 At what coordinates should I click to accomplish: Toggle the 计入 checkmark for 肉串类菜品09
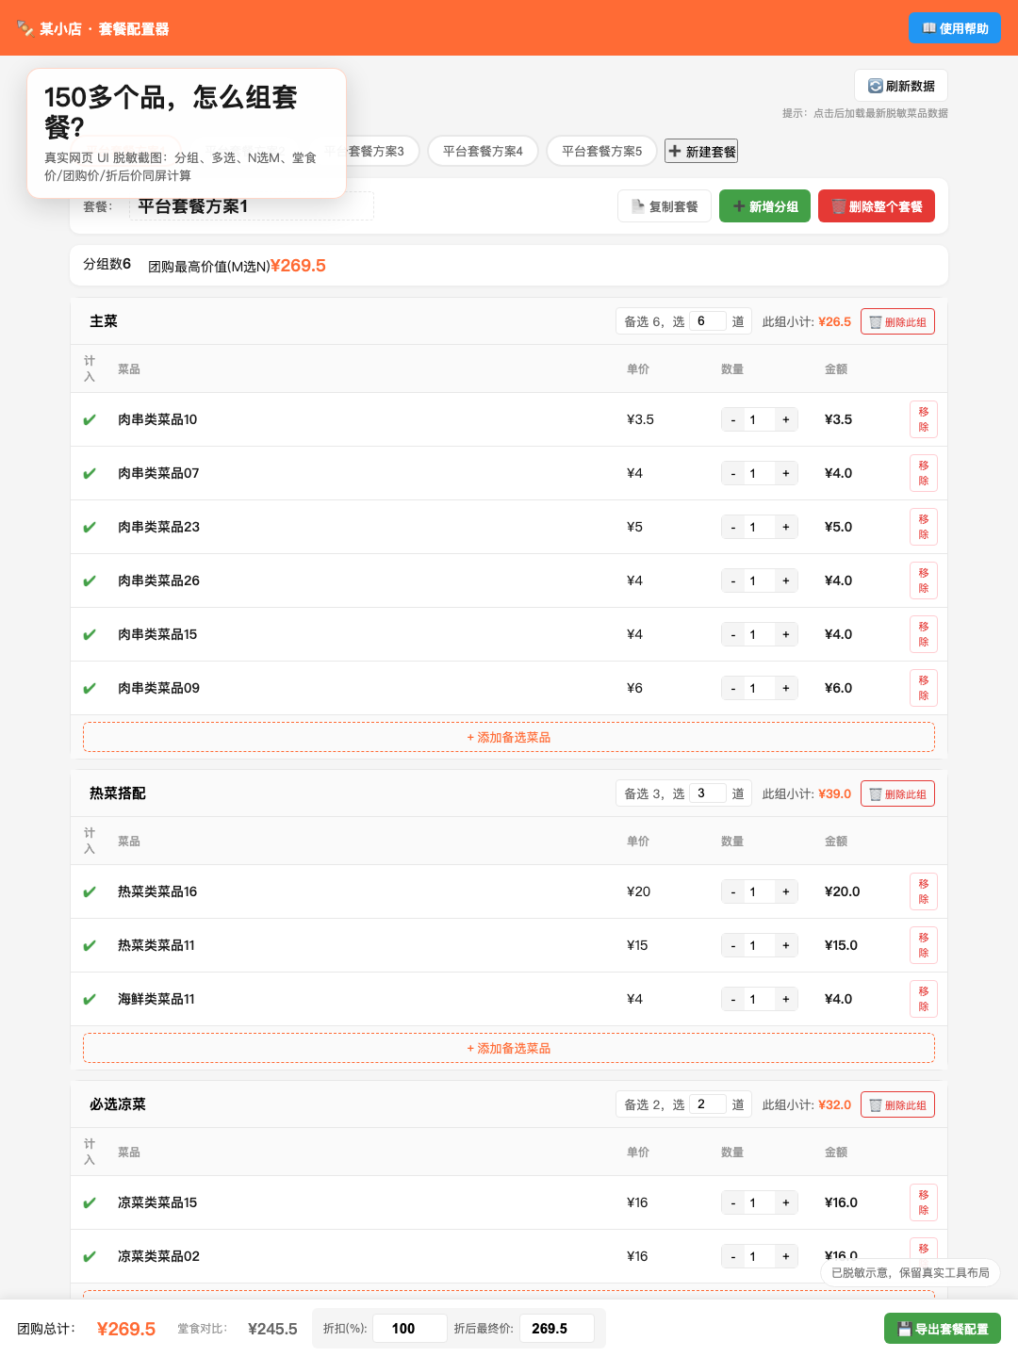pos(90,688)
